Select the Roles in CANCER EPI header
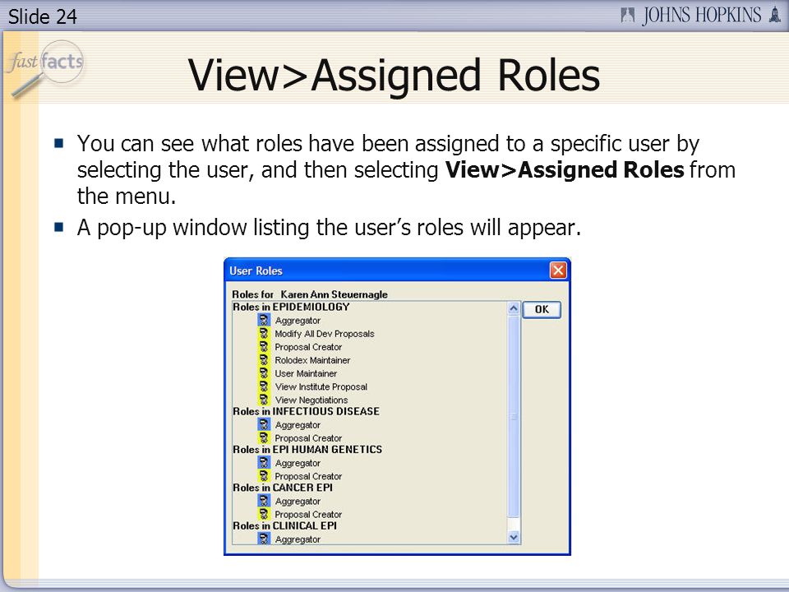Image resolution: width=789 pixels, height=592 pixels. [282, 488]
